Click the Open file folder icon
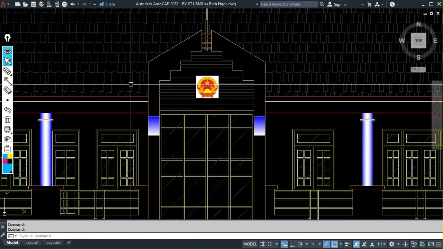 click(26, 4)
